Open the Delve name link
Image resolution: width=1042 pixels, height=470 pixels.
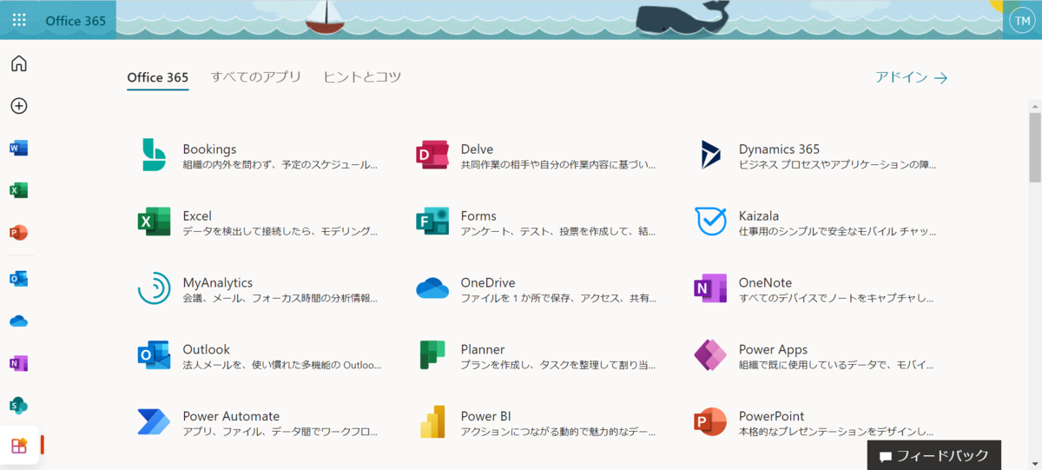[x=477, y=149]
